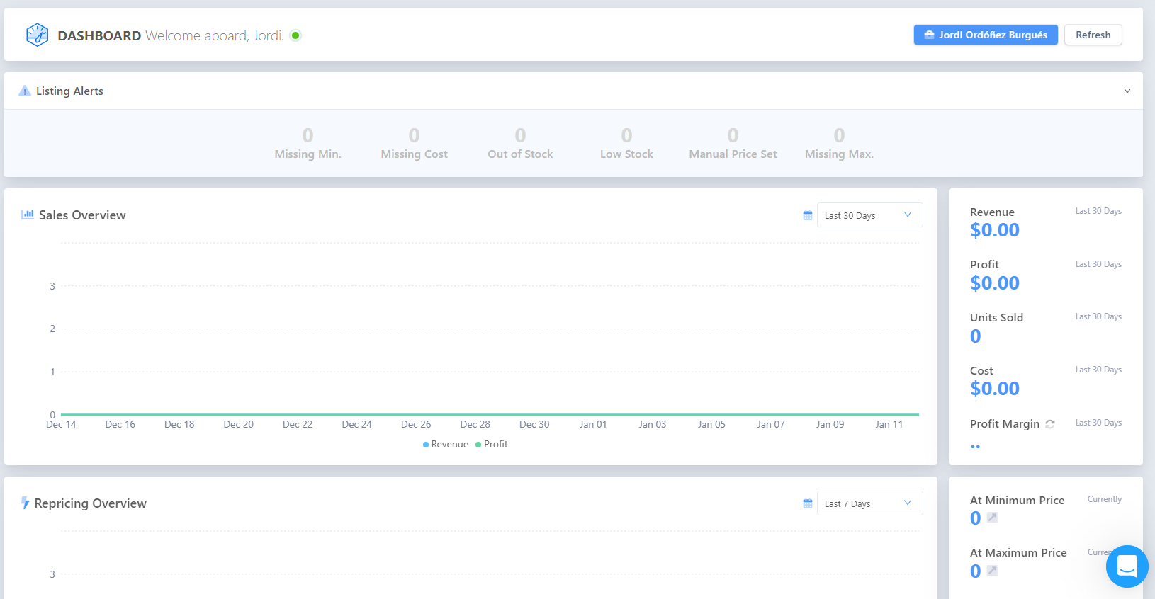Click the Repricing Overview heading
This screenshot has width=1155, height=599.
coord(91,503)
